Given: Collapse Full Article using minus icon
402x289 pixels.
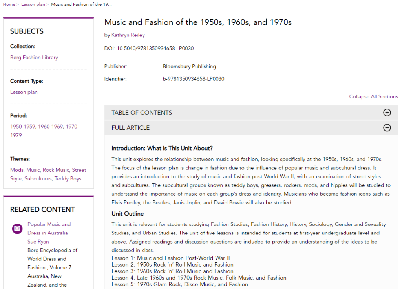Looking at the screenshot, I should coord(387,128).
